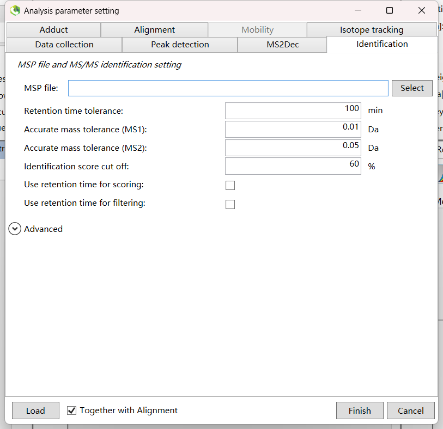
Task: Click the disabled Mobility tab
Action: pos(257,30)
